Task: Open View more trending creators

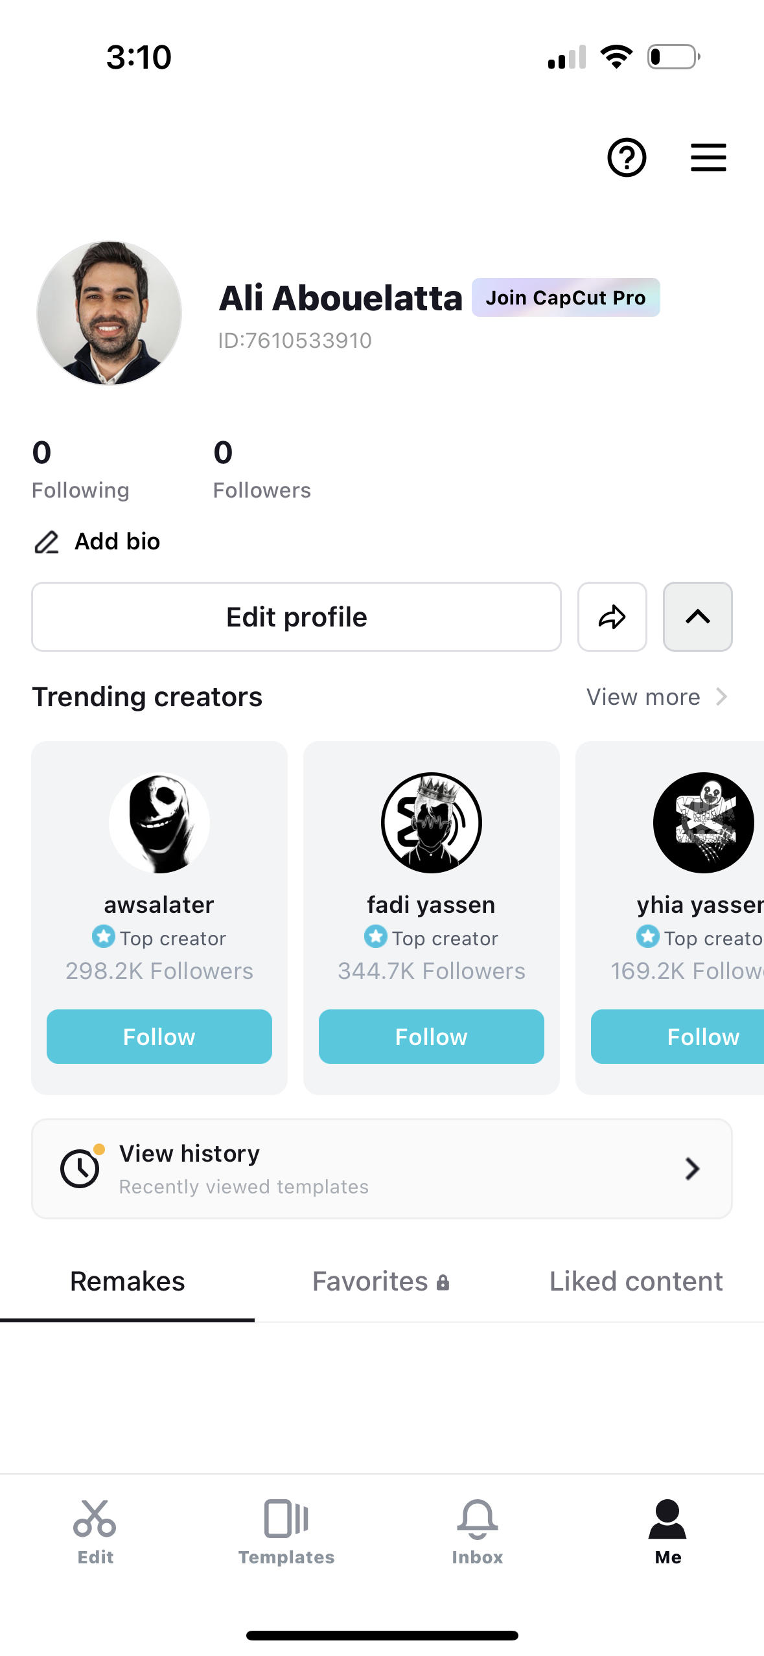Action: (655, 696)
